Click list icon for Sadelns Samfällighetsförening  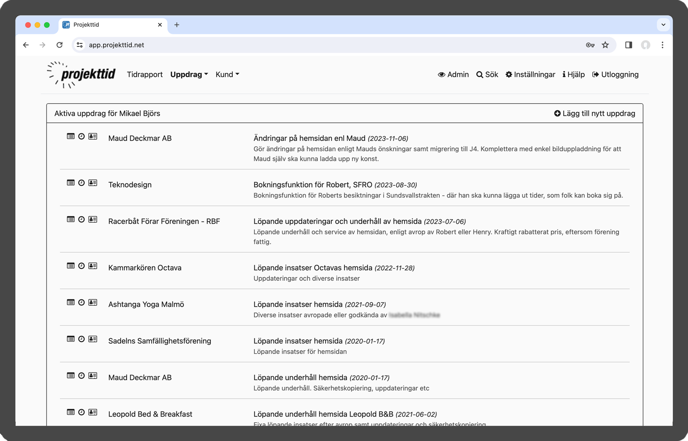point(70,339)
